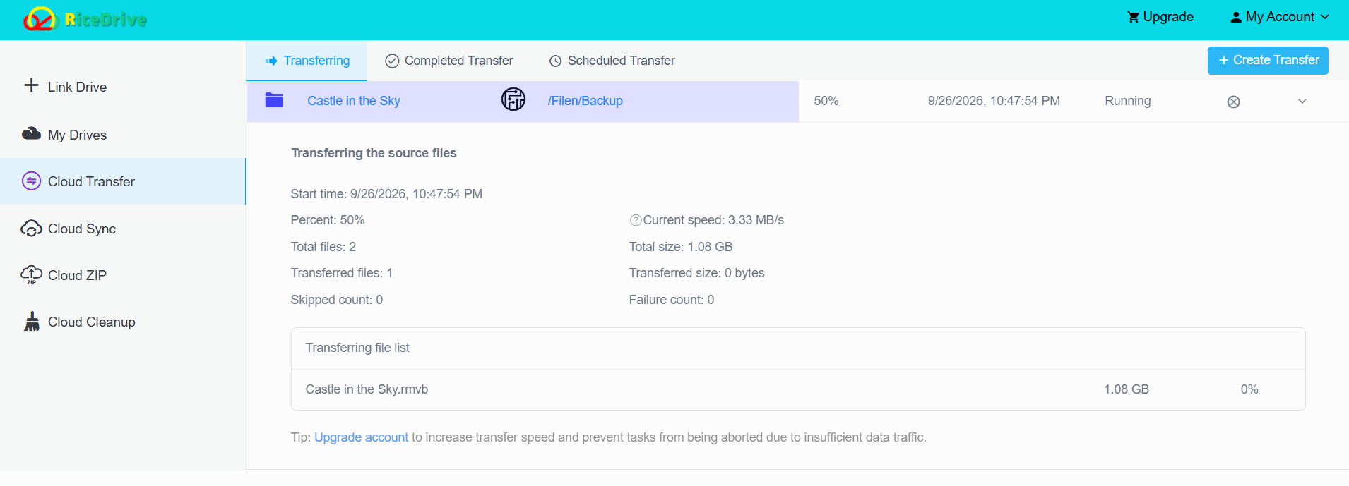The width and height of the screenshot is (1349, 486).
Task: Click Transferred size: 0 bytes text
Action: coord(697,273)
